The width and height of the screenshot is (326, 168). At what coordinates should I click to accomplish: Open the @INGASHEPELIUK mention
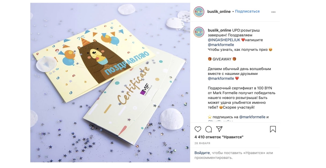224,40
